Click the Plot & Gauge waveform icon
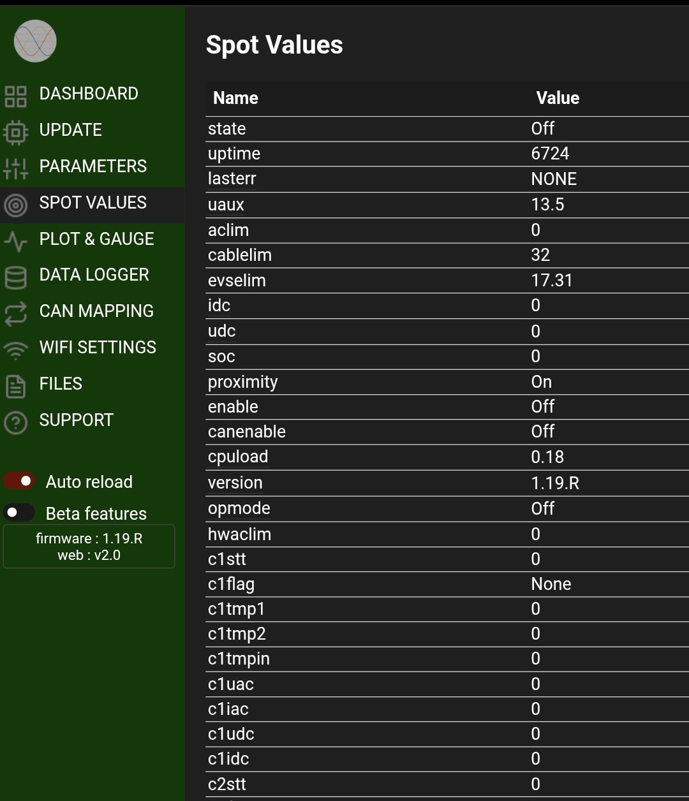The image size is (689, 801). 15,241
